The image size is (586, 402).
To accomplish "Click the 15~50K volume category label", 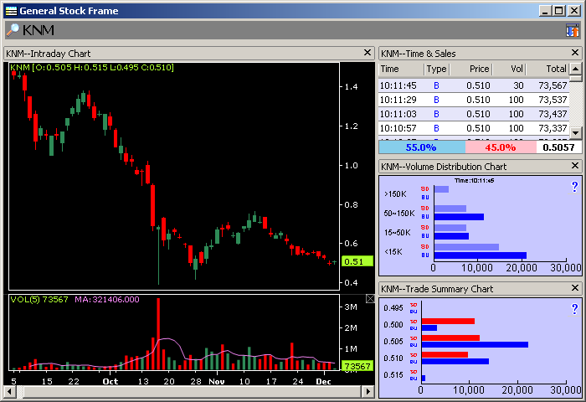I will coord(398,233).
